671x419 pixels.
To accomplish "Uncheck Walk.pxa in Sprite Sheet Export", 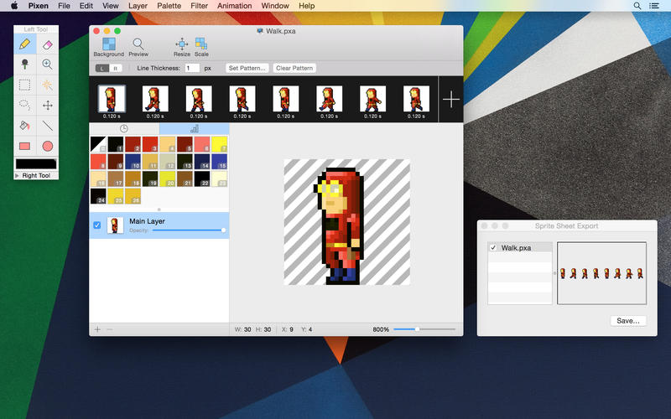I will point(494,248).
